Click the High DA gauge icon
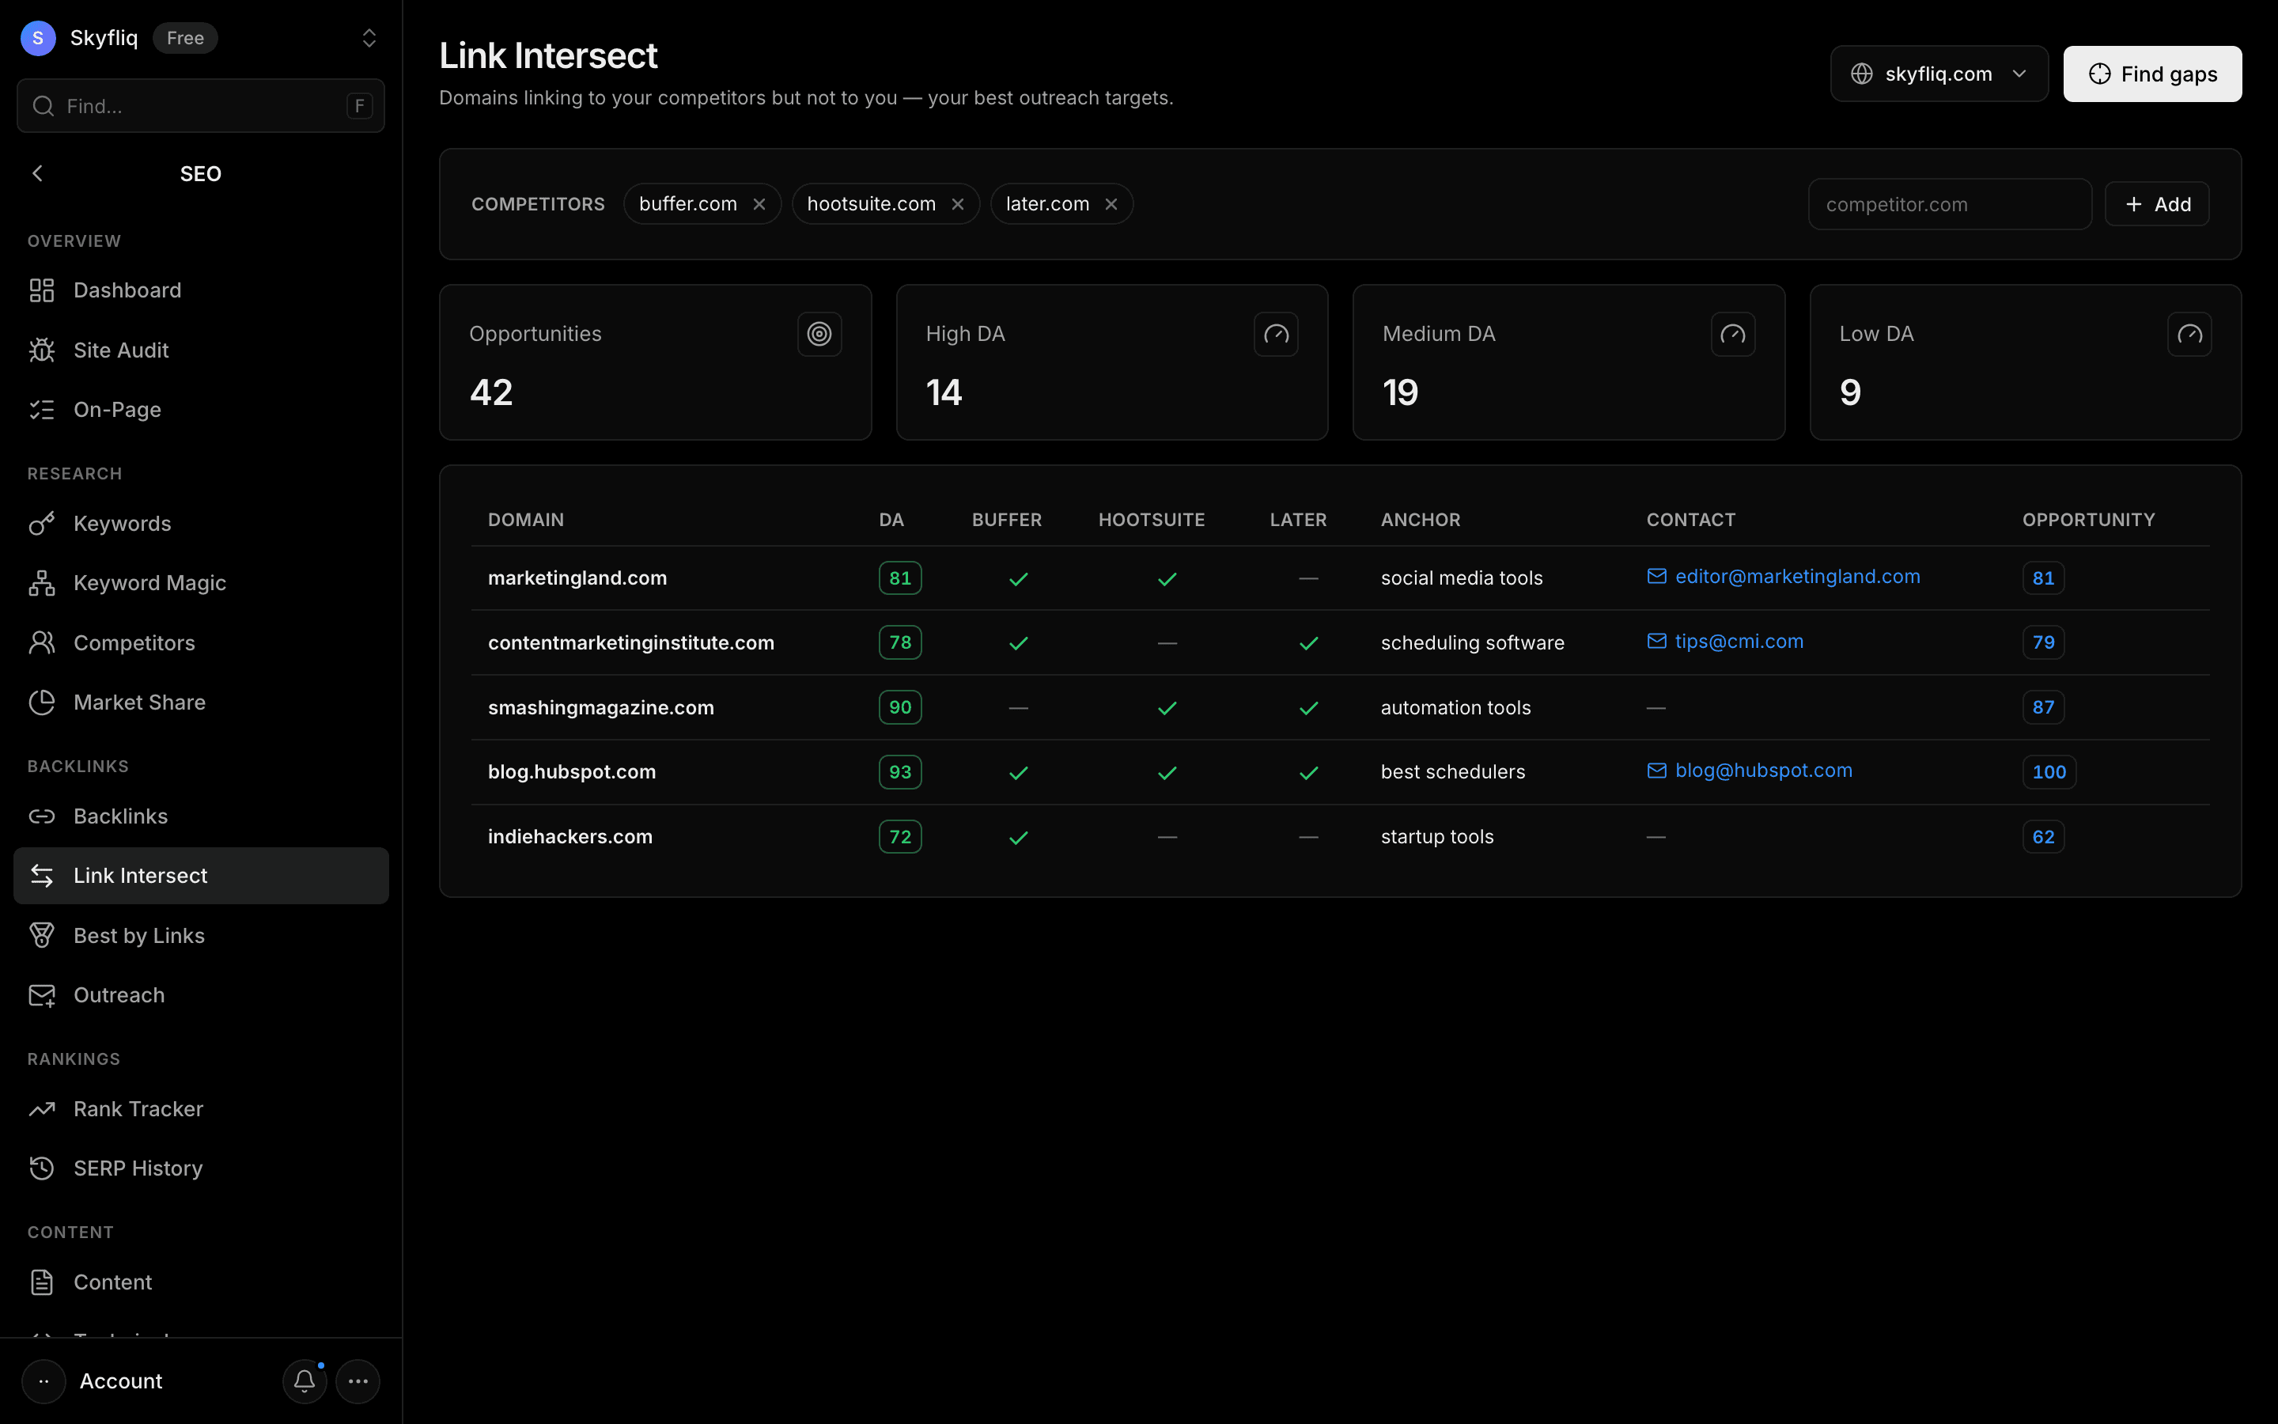2278x1424 pixels. pyautogui.click(x=1276, y=335)
